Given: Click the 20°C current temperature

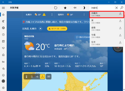Looking at the screenshot, I should (x=43, y=47).
